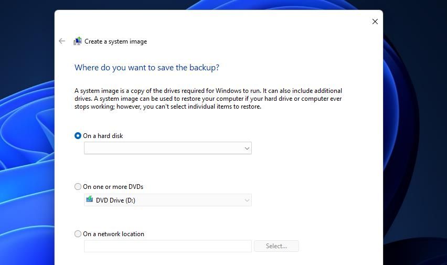
Task: Expand the hard disk dropdown arrow
Action: click(x=247, y=149)
